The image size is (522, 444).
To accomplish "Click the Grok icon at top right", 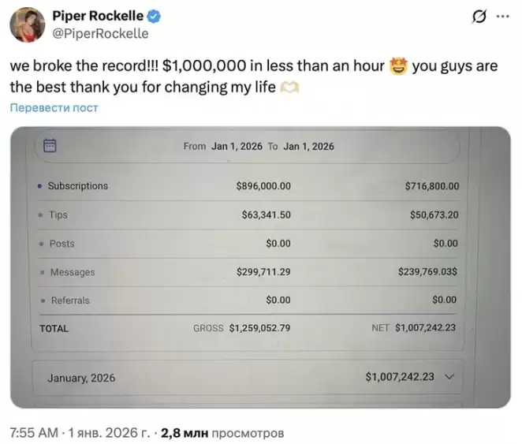I will coord(477,17).
